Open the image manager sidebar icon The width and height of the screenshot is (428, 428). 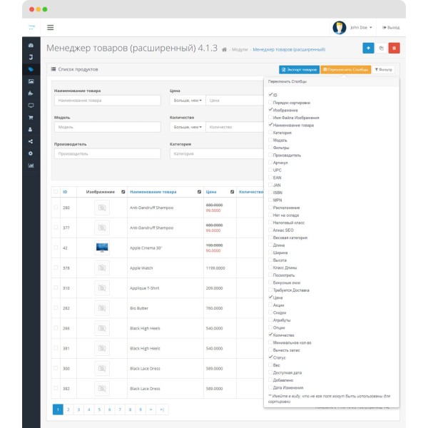coord(31,81)
